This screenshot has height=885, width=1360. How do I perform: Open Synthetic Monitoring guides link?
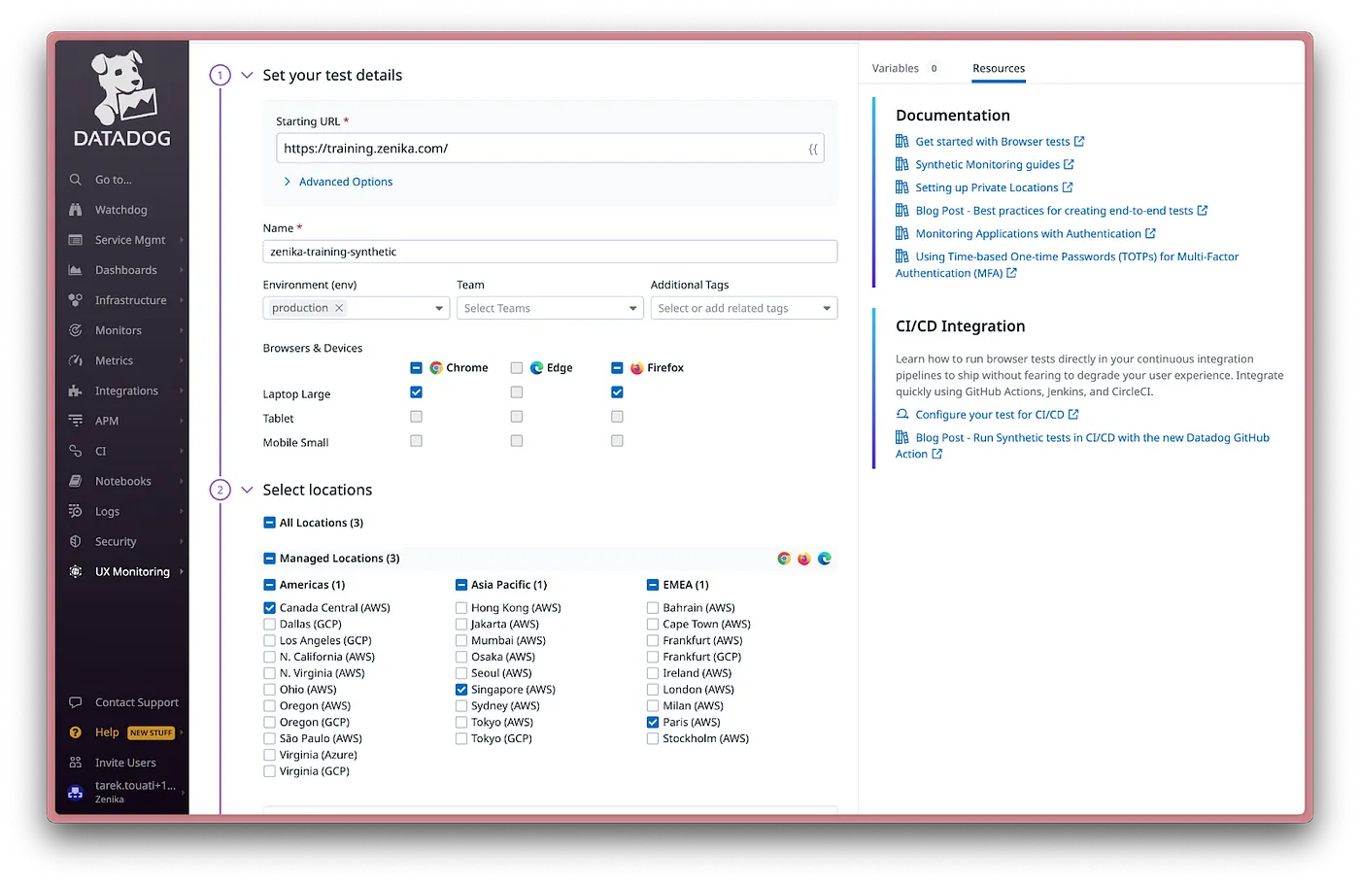click(x=987, y=165)
